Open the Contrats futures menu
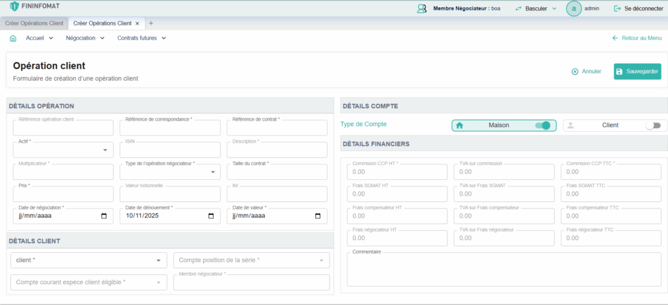This screenshot has width=668, height=305. tap(142, 38)
